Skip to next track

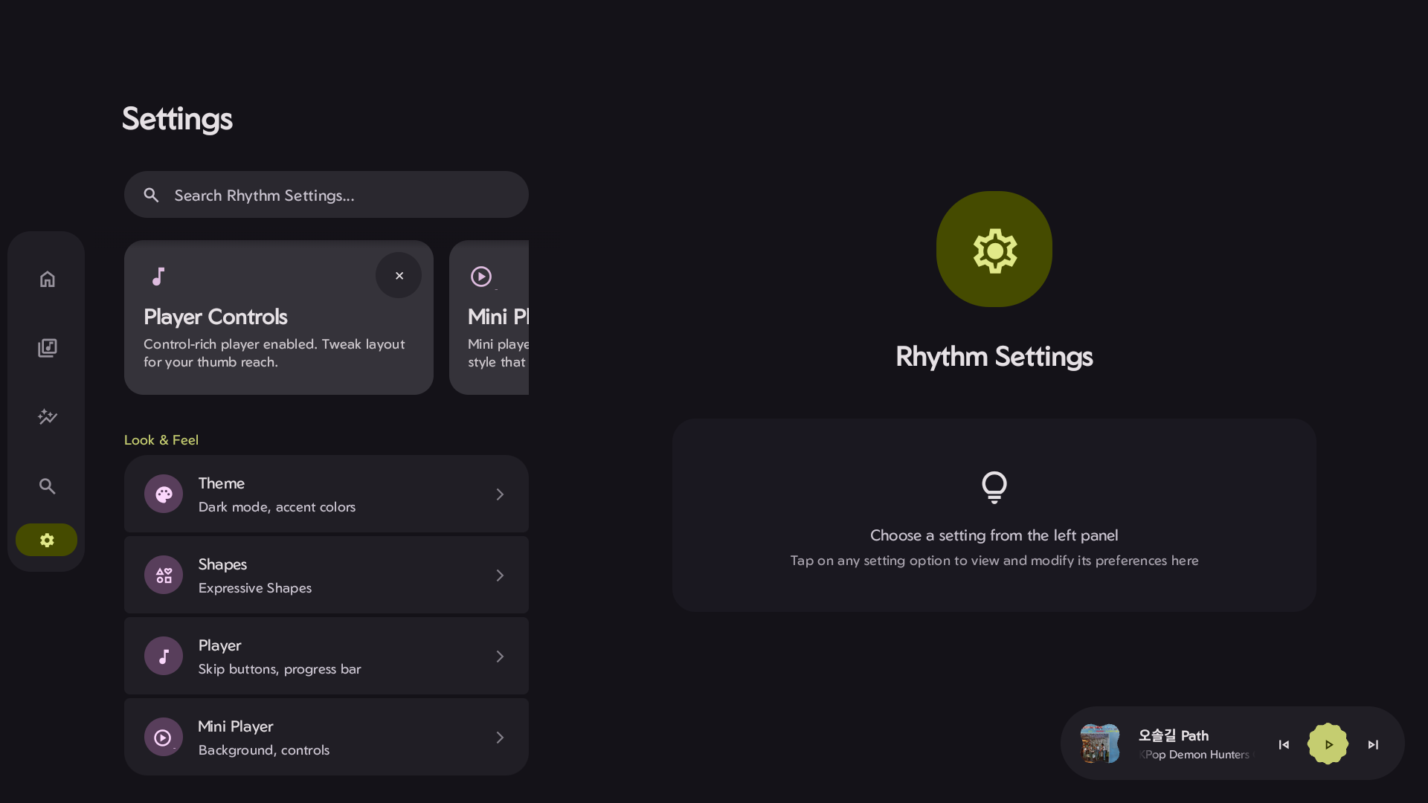point(1373,744)
